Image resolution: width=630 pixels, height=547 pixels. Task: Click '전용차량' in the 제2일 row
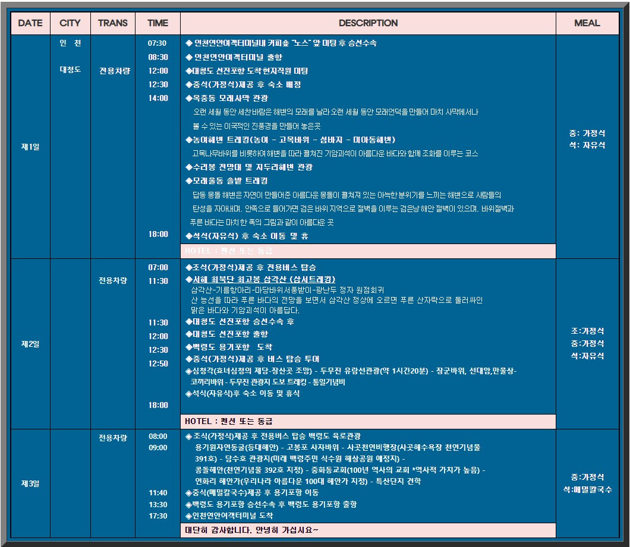pos(113,280)
